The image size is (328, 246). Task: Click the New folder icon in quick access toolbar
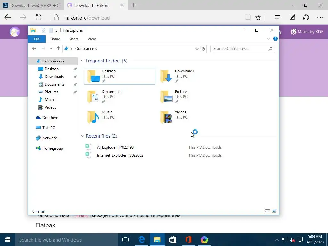click(x=51, y=30)
